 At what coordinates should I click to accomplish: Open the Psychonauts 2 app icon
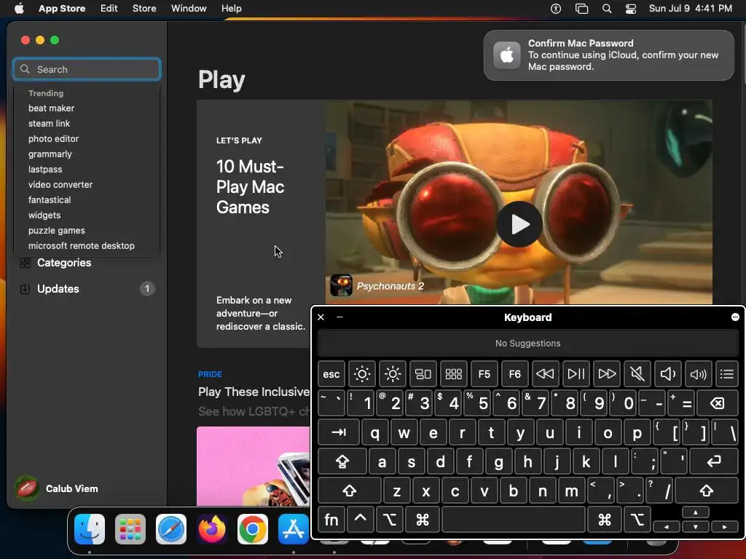[x=341, y=285]
